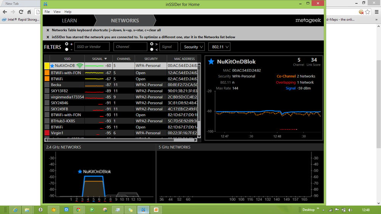Select the BTHub3-KX8S network row
This screenshot has height=214, width=381.
tap(121, 121)
